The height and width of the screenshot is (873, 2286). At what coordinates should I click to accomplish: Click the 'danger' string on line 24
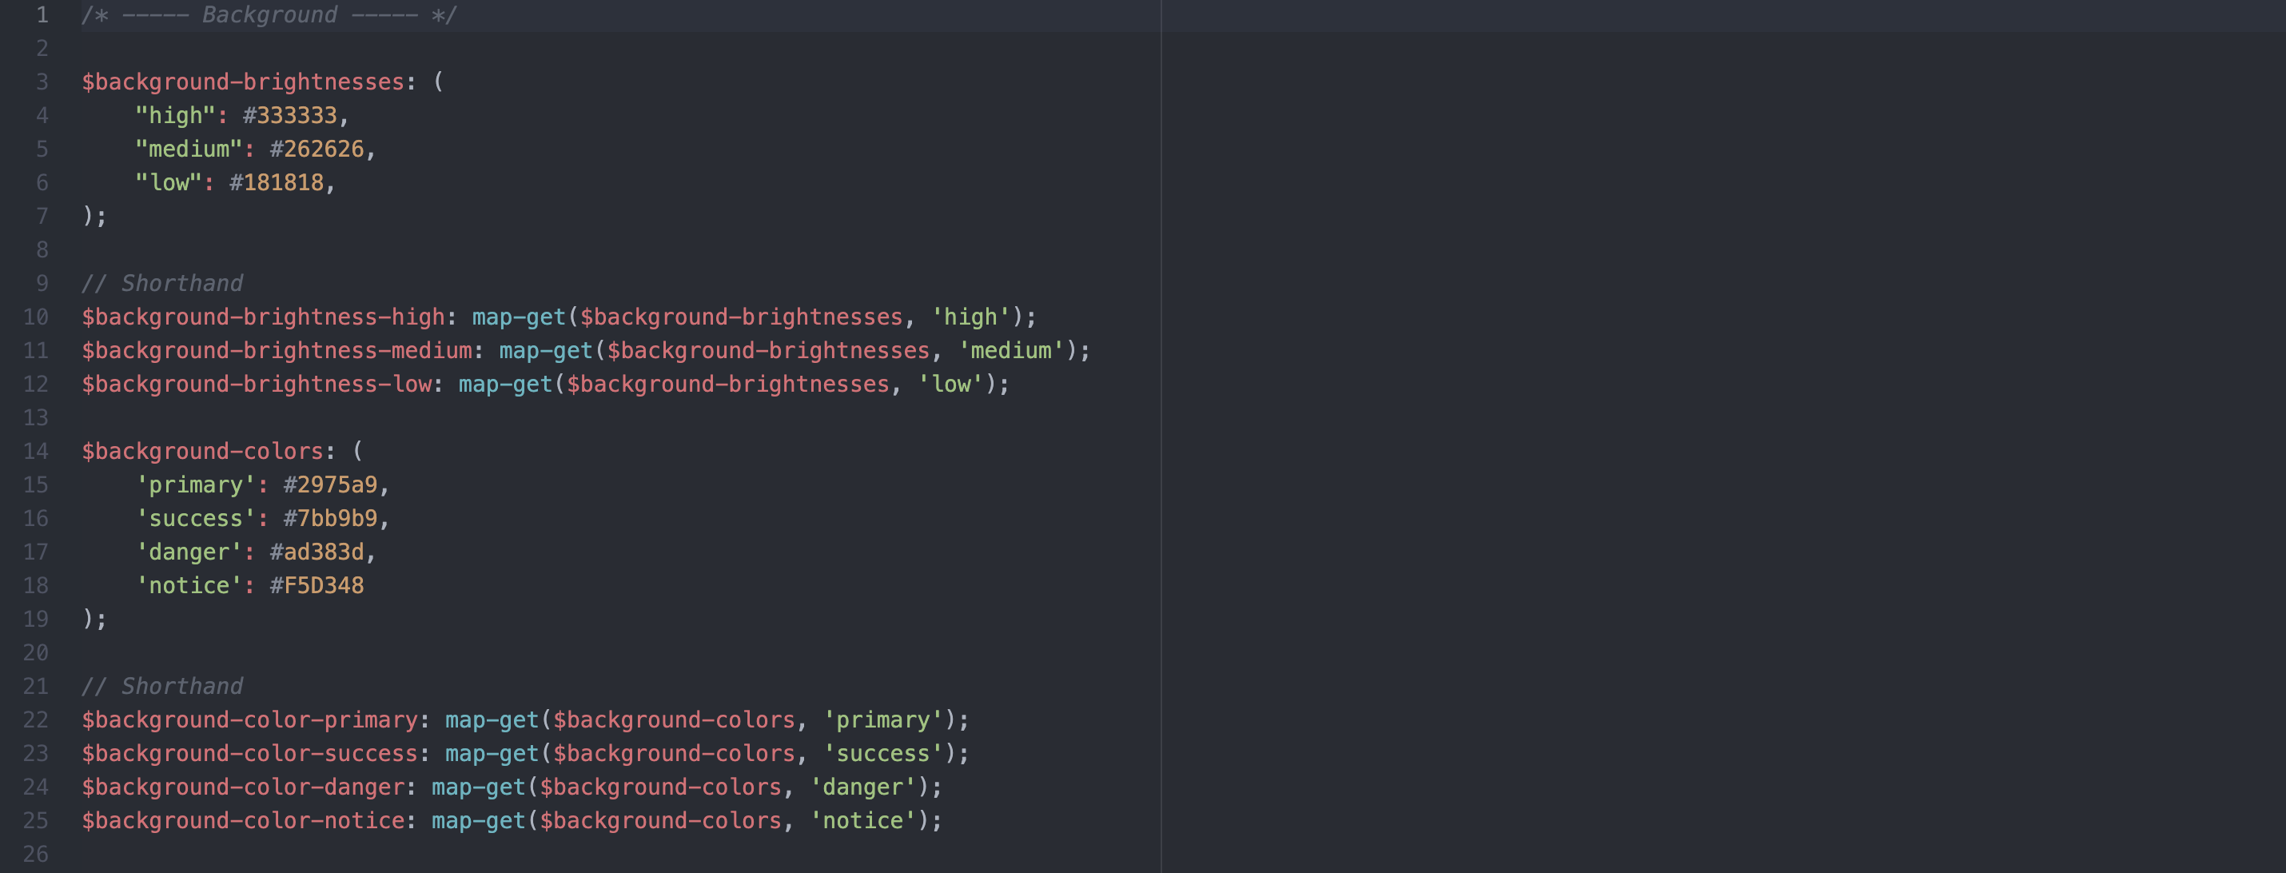862,787
